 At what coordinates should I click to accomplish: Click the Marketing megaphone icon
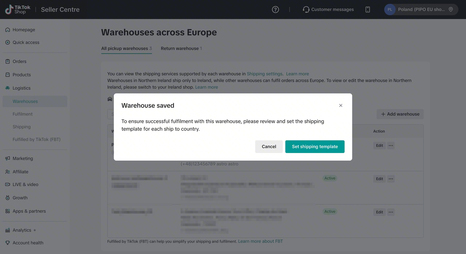point(8,159)
